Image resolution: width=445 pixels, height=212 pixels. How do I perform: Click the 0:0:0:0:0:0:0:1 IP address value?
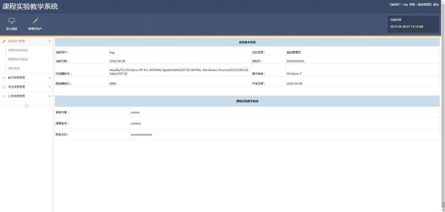[295, 61]
